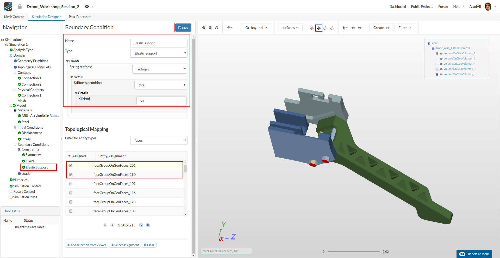Click the K [N/m] stiffness value field
Viewport: 500px width, 258px height.
[x=161, y=101]
